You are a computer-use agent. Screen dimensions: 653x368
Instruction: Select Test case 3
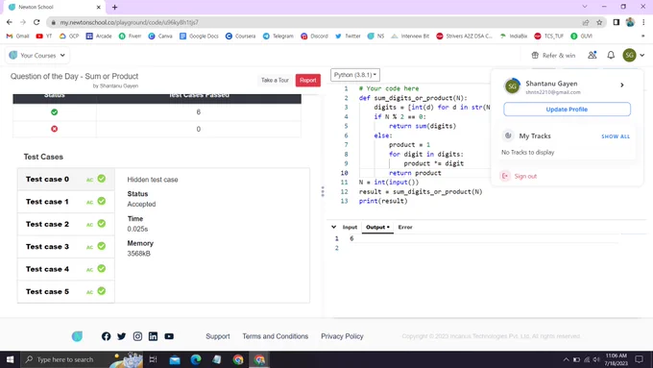coord(66,247)
